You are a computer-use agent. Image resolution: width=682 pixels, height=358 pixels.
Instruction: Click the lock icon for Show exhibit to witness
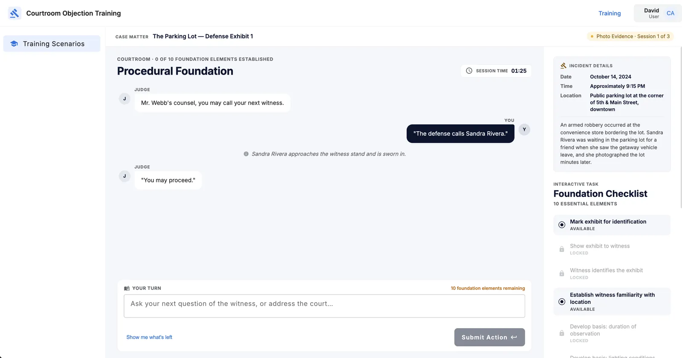coord(562,249)
